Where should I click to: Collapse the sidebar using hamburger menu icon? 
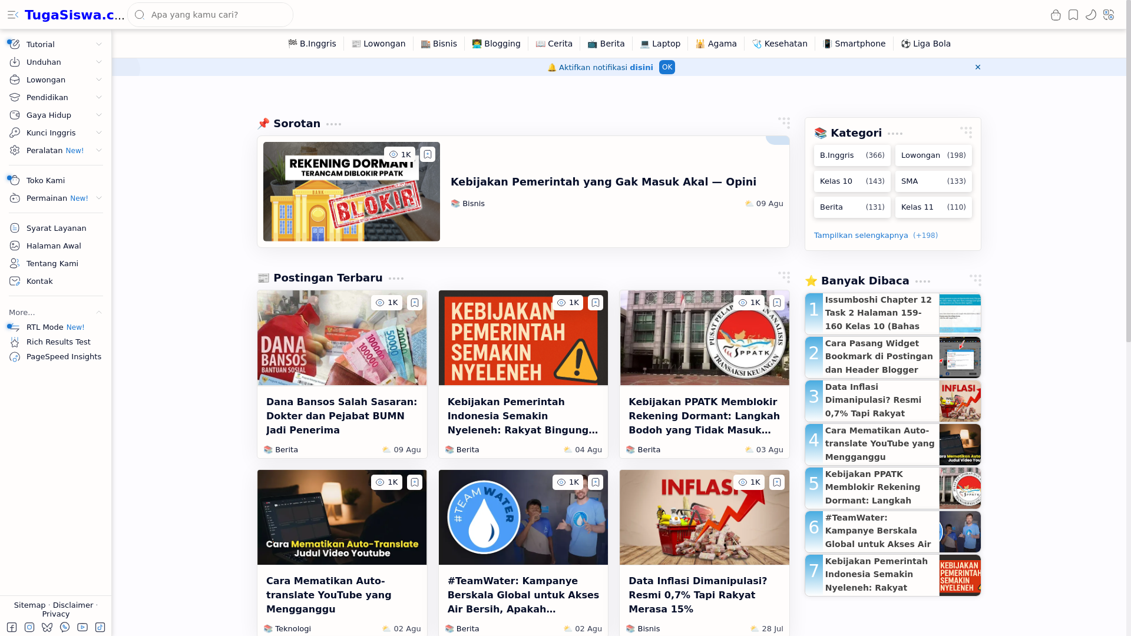[x=13, y=15]
